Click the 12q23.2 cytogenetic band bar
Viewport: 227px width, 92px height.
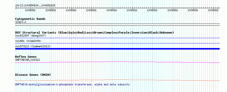point(117,25)
